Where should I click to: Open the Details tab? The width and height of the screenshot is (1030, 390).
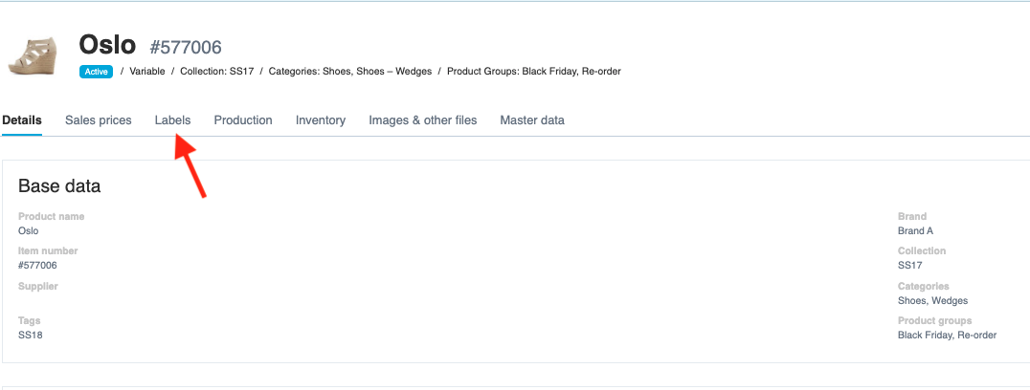click(x=22, y=120)
